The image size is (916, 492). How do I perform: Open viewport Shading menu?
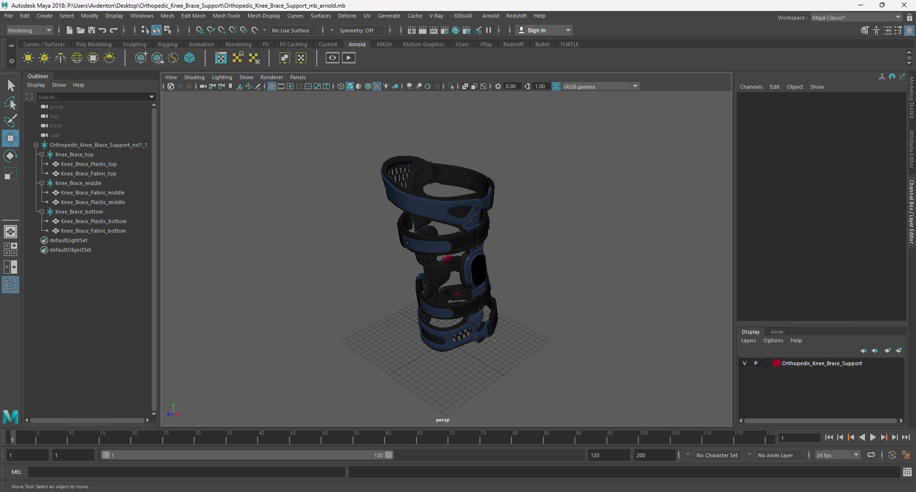[194, 77]
